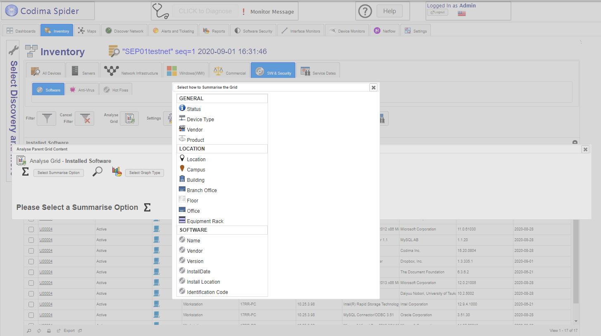Open the Network Infrastructure tab
Screen dimensions: 601x336
point(131,70)
